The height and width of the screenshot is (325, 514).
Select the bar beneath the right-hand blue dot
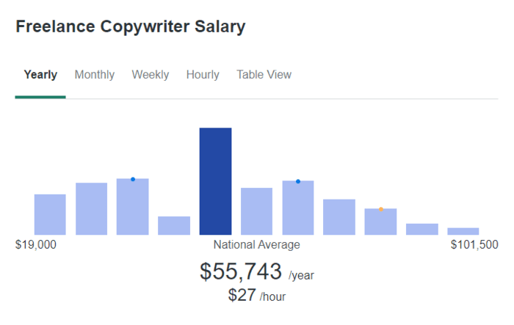point(298,208)
